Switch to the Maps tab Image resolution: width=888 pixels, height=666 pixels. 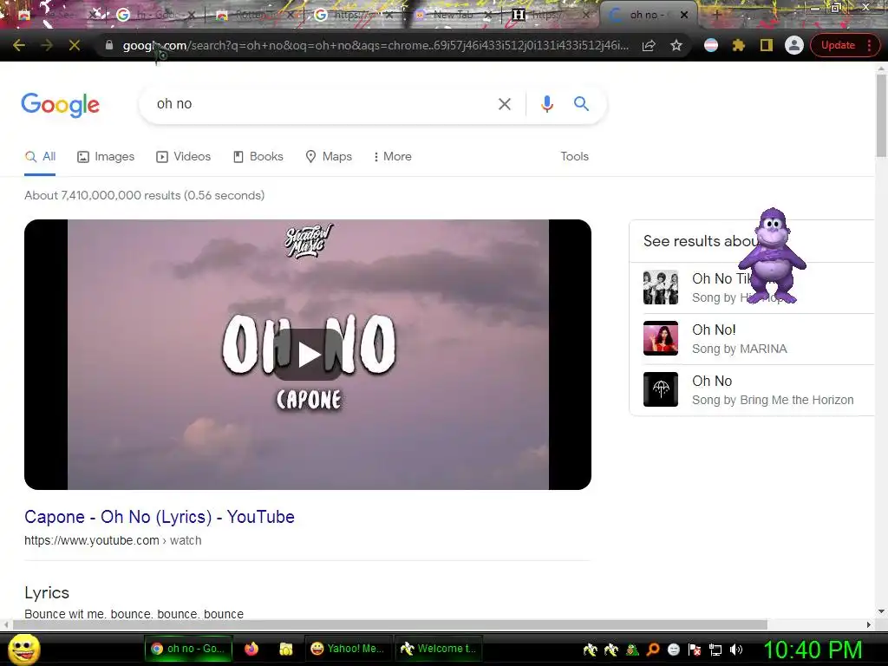[329, 157]
